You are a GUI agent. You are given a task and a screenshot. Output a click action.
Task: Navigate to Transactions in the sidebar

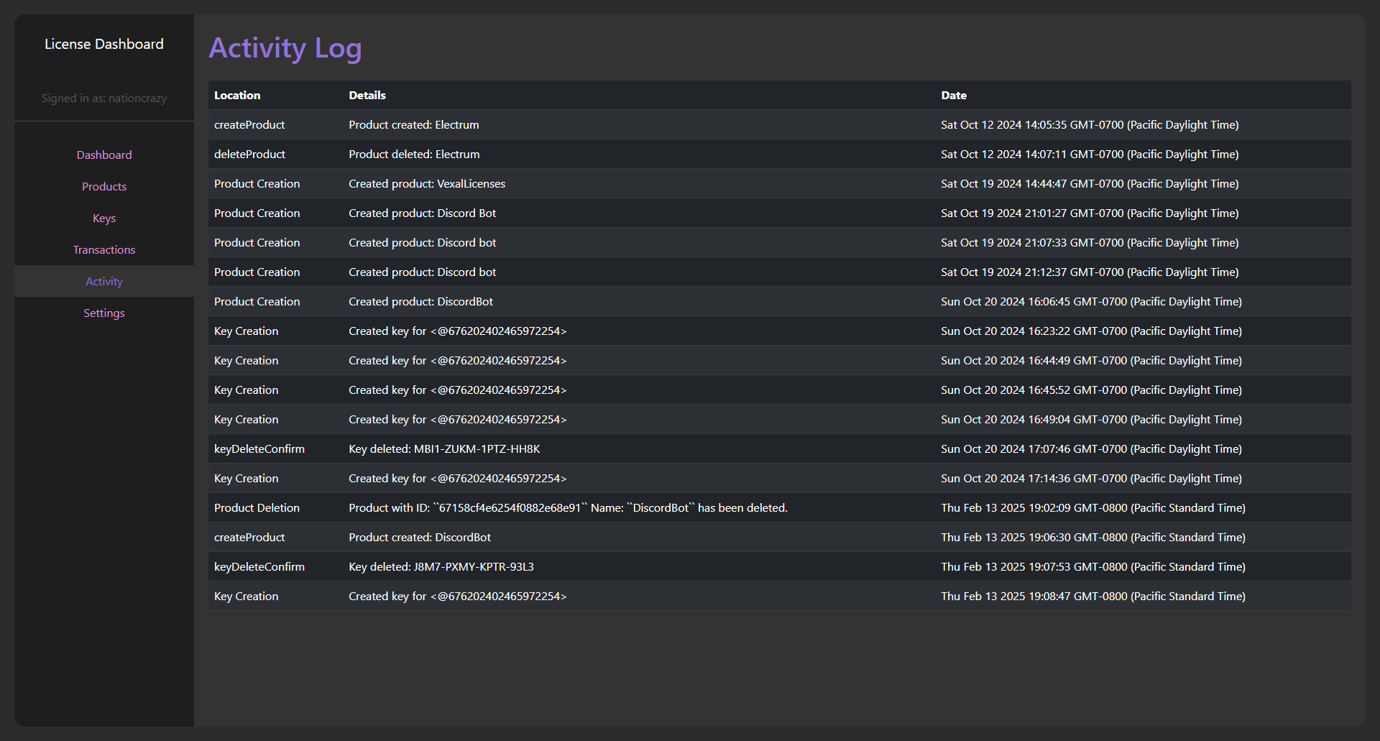point(104,250)
